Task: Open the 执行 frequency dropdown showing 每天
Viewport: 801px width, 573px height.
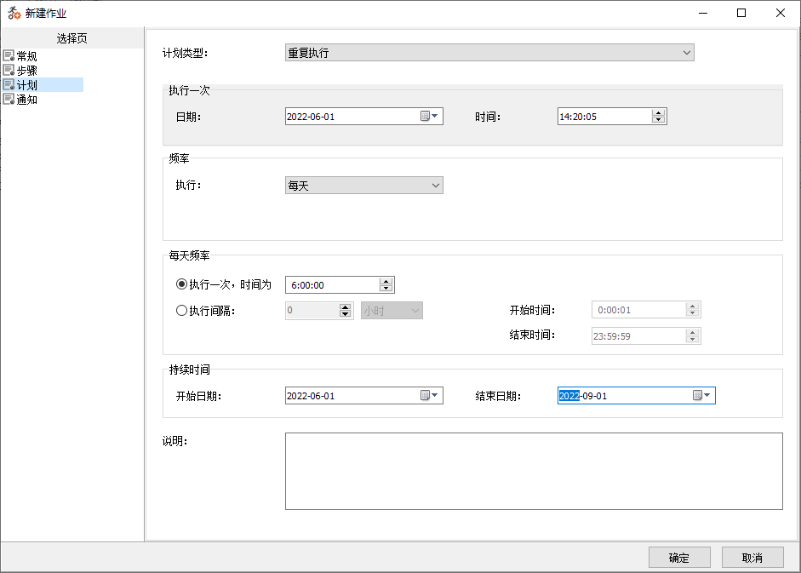Action: click(435, 185)
